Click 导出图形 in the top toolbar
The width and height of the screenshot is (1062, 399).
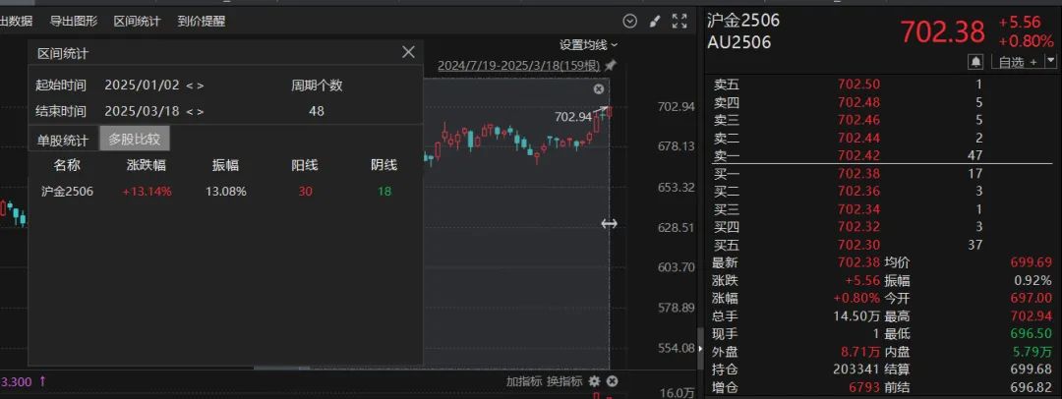(74, 21)
